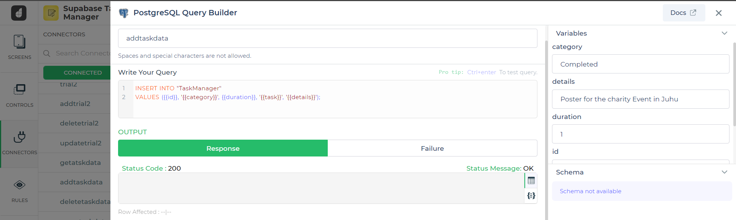
Task: Select the Connectors plug icon
Action: pyautogui.click(x=19, y=137)
